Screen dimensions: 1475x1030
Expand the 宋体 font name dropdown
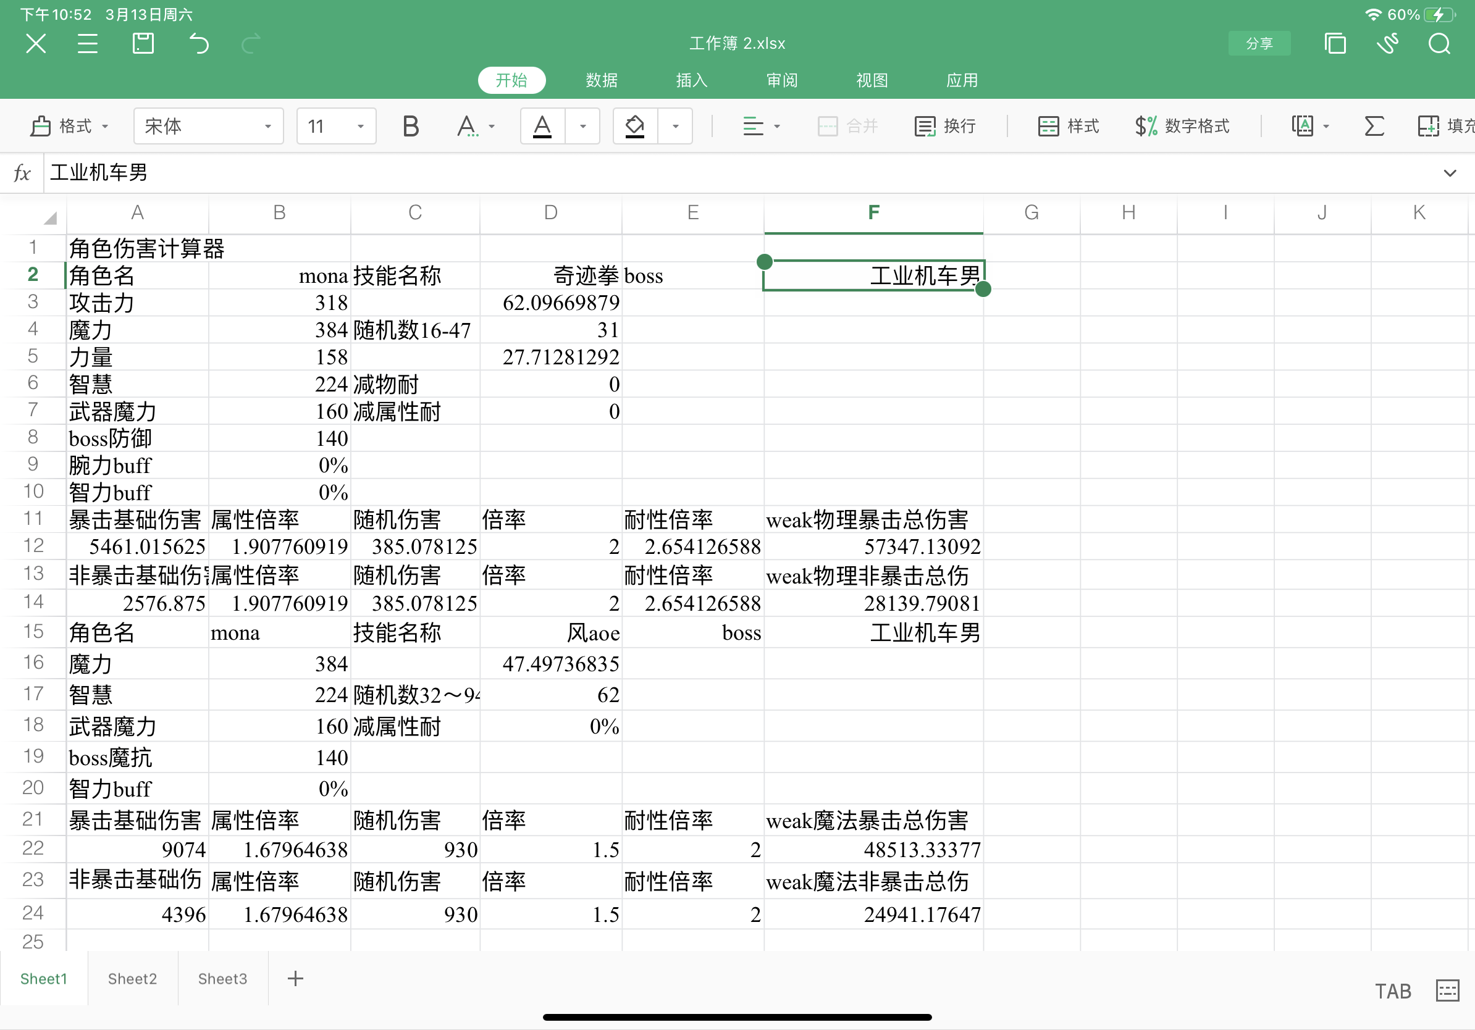click(x=208, y=126)
